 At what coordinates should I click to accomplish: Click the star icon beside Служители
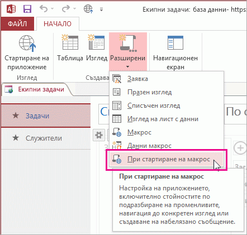(16, 138)
